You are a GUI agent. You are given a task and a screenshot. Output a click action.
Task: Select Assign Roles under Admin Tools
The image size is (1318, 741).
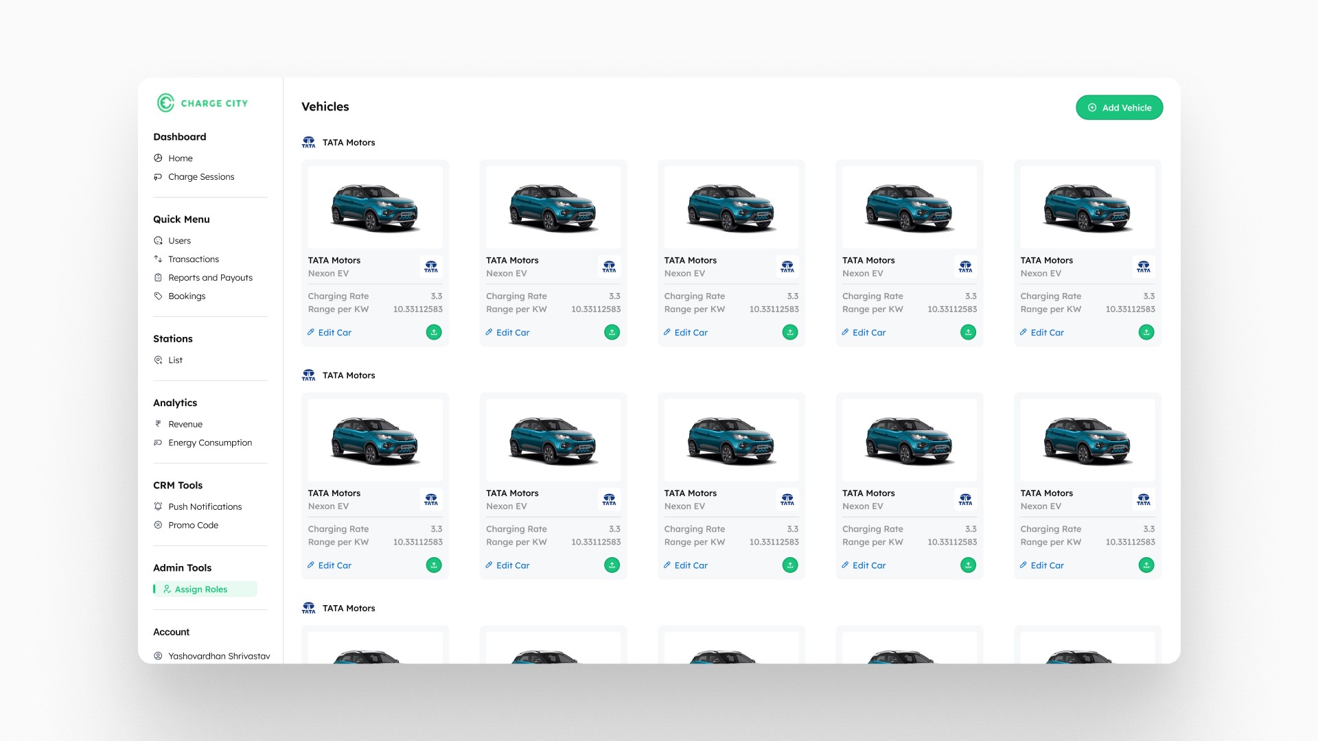pyautogui.click(x=200, y=589)
